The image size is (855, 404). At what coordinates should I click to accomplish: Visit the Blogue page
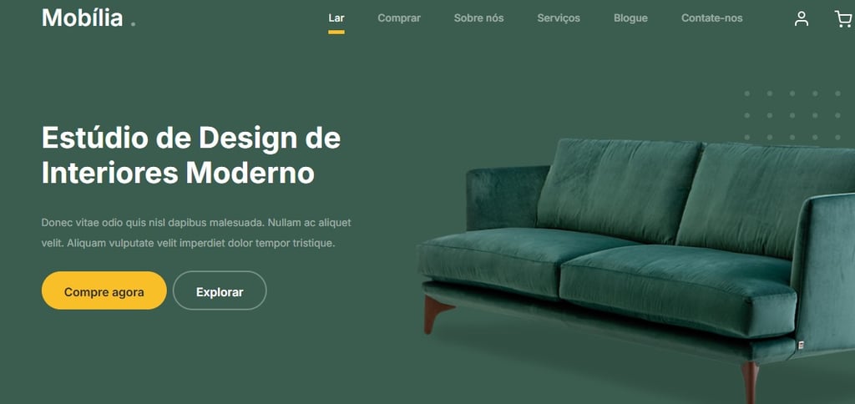pos(630,18)
